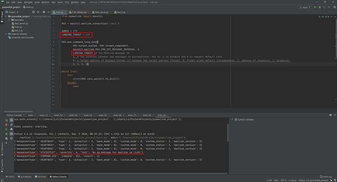This screenshot has height=182, width=337.
Task: Click the Python Console panel label
Action: pos(14,115)
